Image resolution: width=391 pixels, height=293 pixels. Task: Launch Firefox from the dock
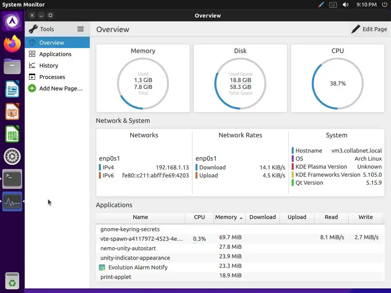(x=12, y=44)
